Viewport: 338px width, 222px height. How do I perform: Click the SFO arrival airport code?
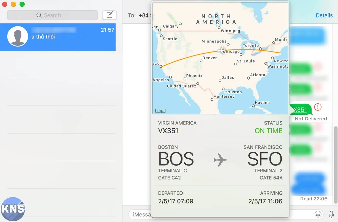point(265,159)
